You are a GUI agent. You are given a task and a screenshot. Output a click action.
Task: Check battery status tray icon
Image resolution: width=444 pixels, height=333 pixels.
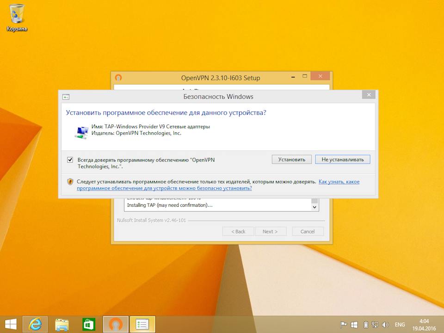(365, 325)
